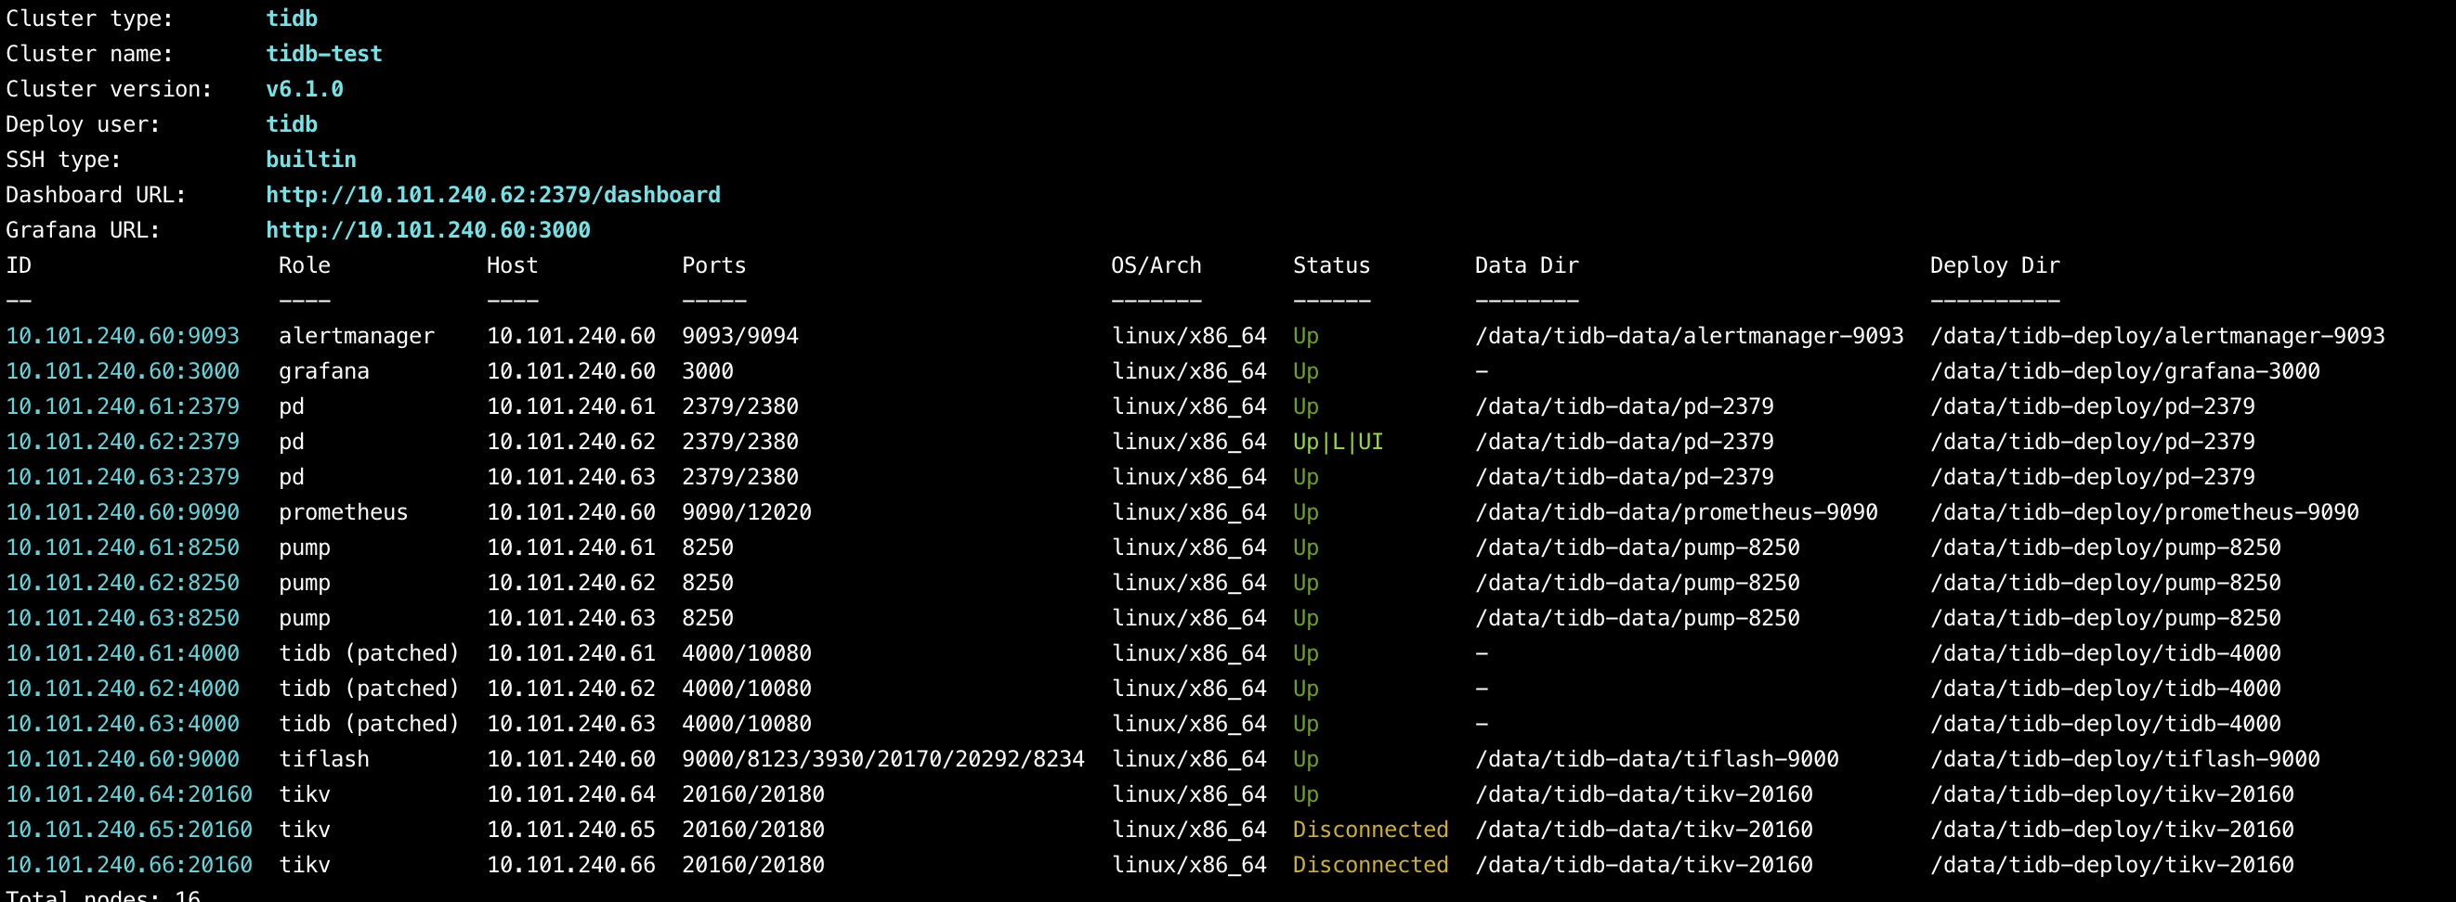Click the 3000 value in the Ports column
The height and width of the screenshot is (902, 2456).
tap(708, 371)
